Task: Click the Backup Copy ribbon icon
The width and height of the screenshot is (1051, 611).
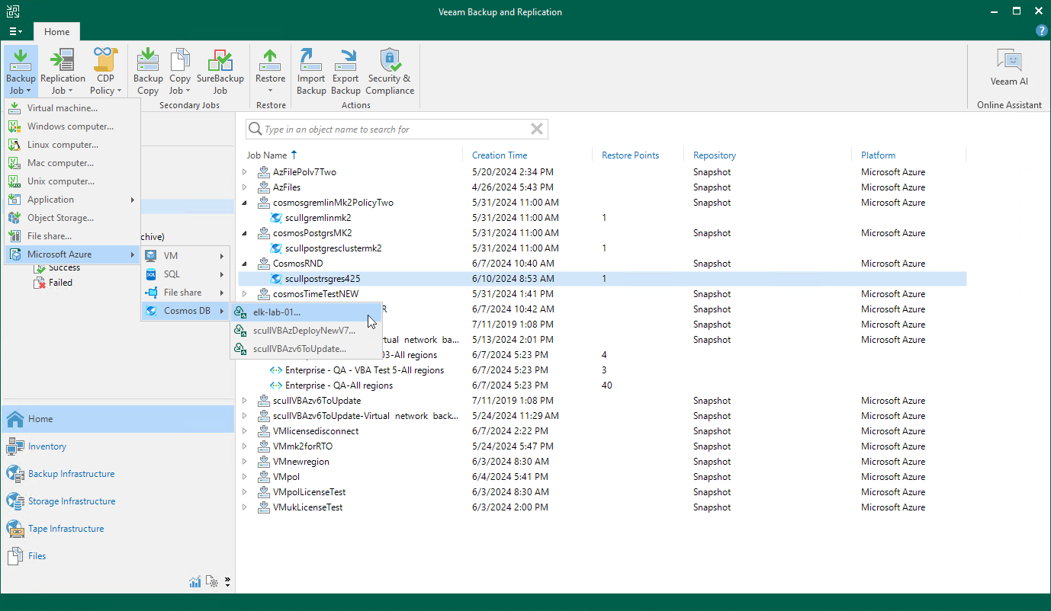Action: pyautogui.click(x=148, y=71)
